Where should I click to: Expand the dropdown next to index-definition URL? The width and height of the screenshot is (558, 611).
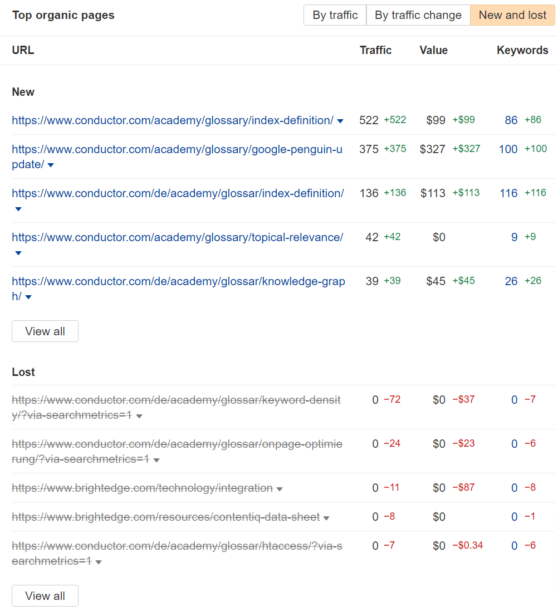[x=340, y=120]
